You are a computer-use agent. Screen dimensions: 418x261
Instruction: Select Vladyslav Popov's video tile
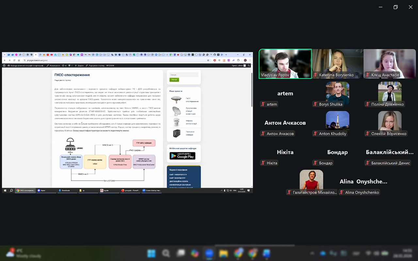[285, 64]
